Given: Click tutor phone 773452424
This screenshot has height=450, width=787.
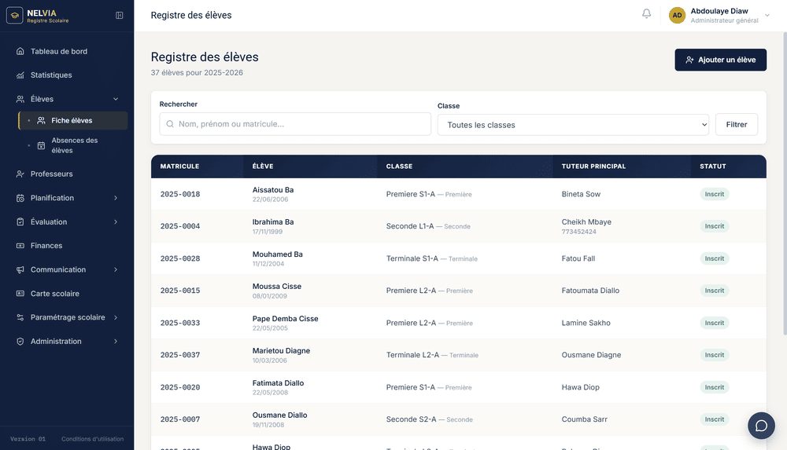Looking at the screenshot, I should pyautogui.click(x=578, y=232).
